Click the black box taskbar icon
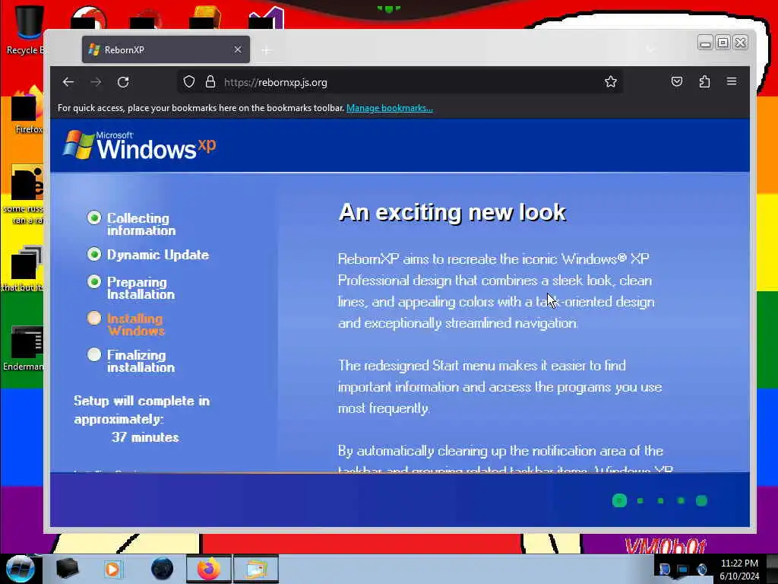This screenshot has width=778, height=584. pyautogui.click(x=68, y=569)
